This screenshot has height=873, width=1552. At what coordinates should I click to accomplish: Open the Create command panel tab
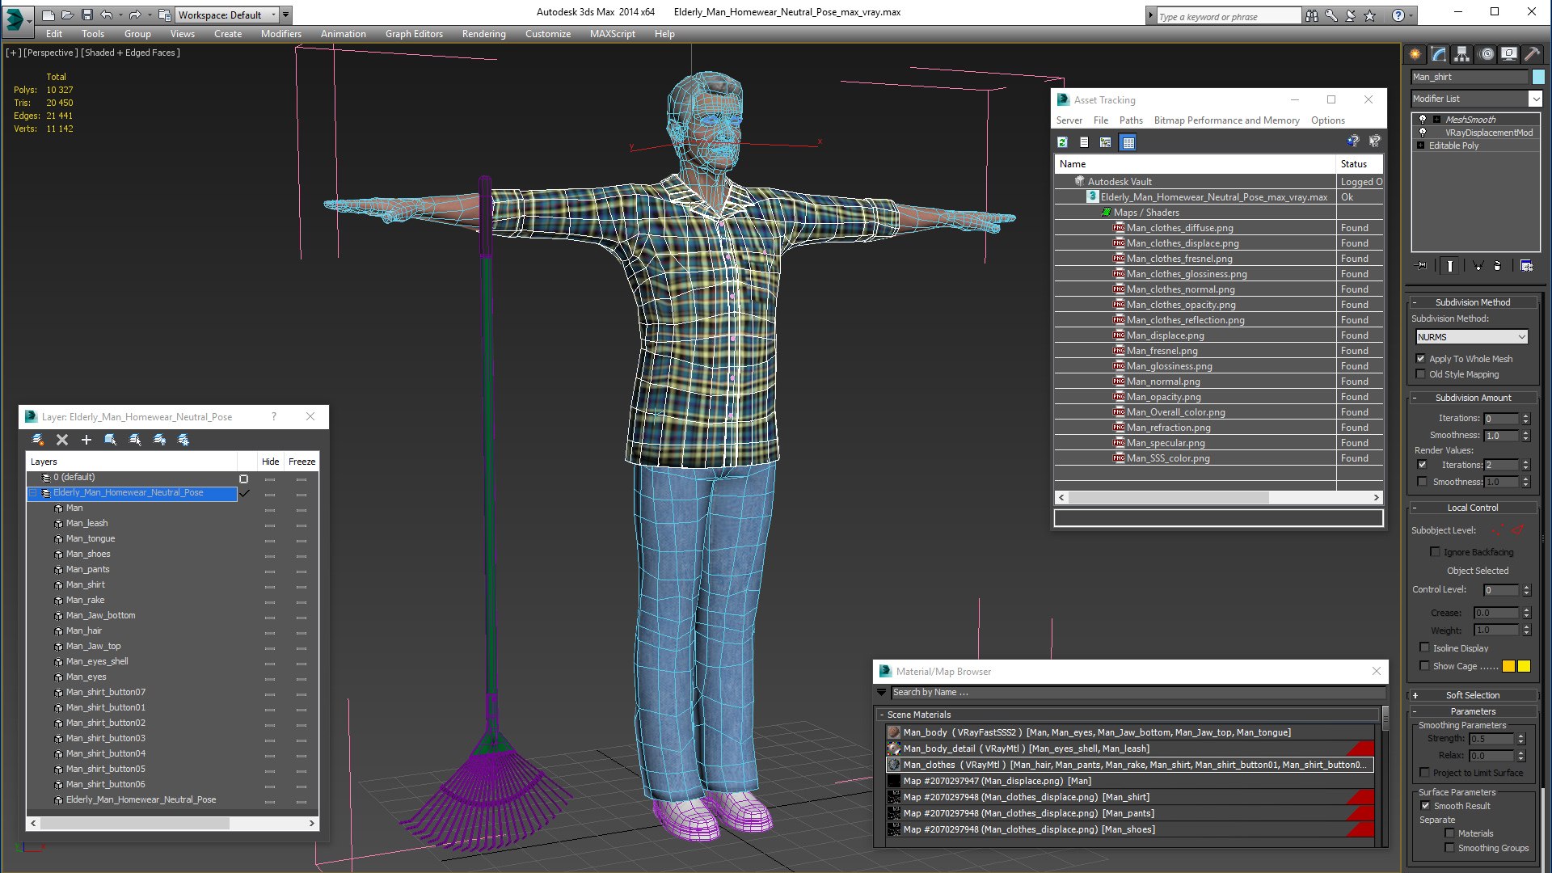pos(1415,54)
